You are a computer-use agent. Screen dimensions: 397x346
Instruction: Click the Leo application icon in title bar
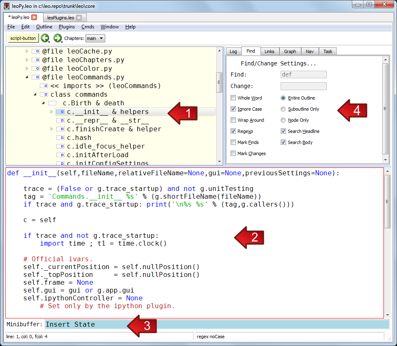7,6
